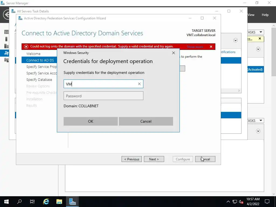Open the Specify Service Account step
The width and height of the screenshot is (276, 207).
point(42,73)
